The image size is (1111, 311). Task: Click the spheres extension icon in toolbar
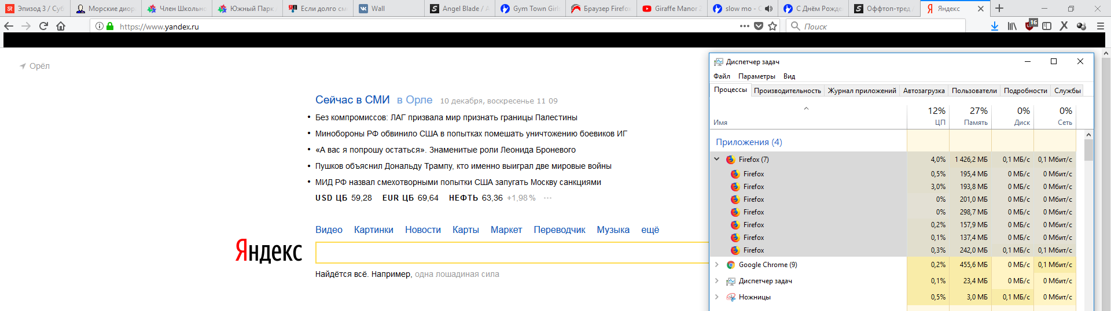(x=1081, y=26)
